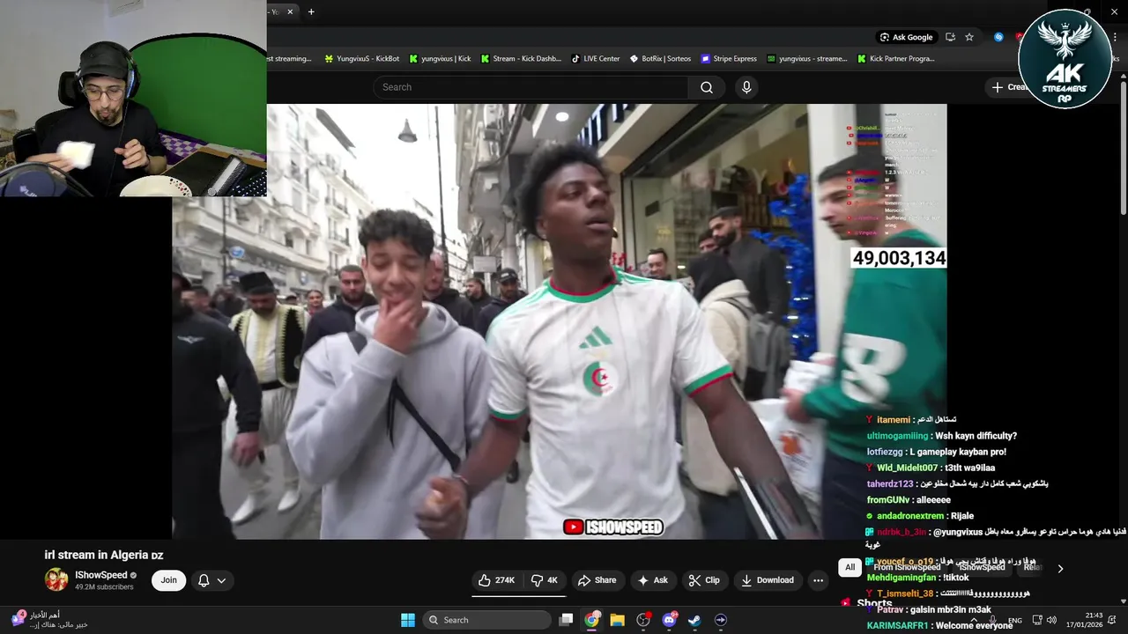Share the video
This screenshot has width=1128, height=634.
pyautogui.click(x=597, y=580)
